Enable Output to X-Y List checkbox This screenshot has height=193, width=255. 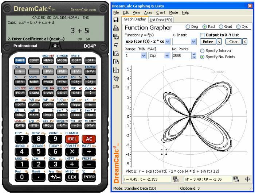[x=202, y=35]
